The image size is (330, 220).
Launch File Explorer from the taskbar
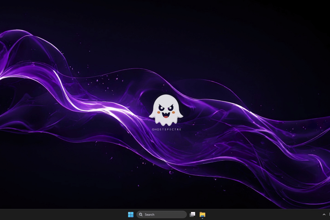click(x=202, y=215)
